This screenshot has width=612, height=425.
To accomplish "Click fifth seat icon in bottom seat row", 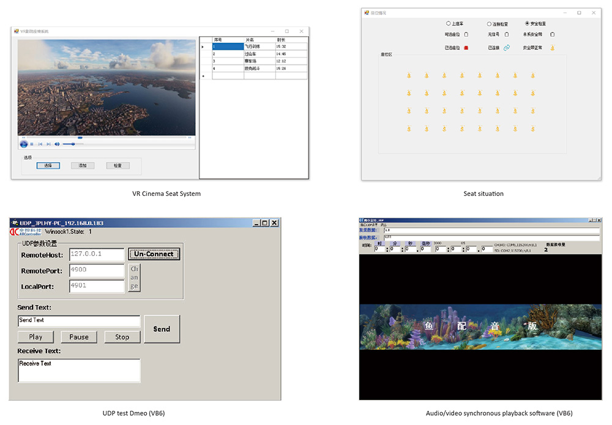I will pos(480,129).
